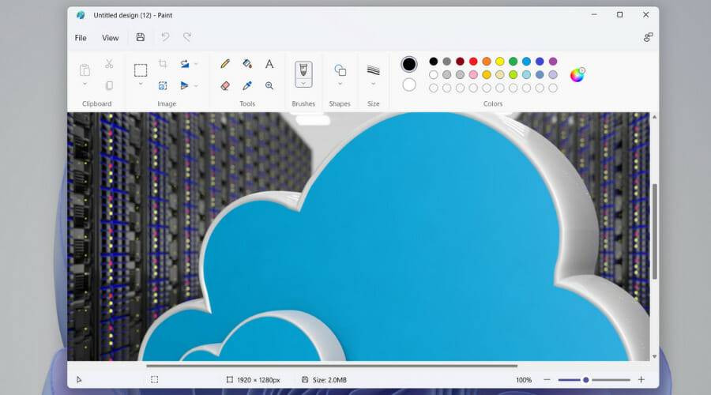Click the Undo arrow
The image size is (711, 395).
pyautogui.click(x=165, y=37)
